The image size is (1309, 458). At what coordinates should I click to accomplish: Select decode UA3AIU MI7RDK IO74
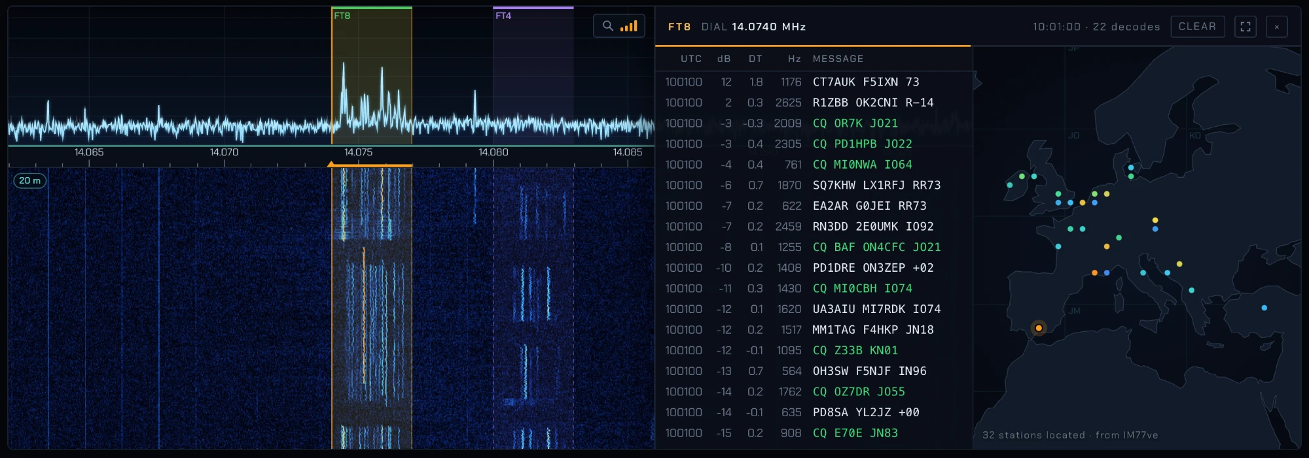(x=813, y=309)
